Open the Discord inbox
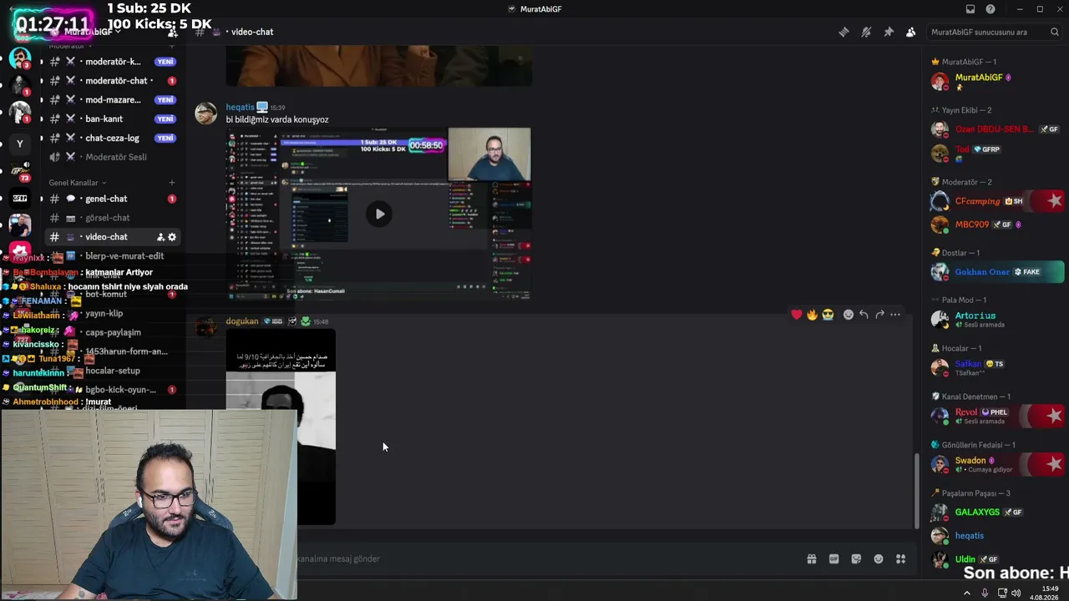1069x601 pixels. tap(970, 9)
